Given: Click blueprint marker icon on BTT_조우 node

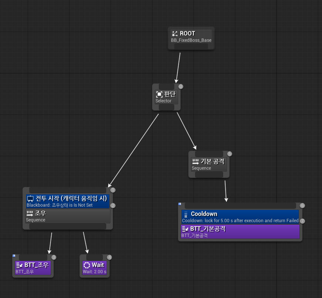Looking at the screenshot, I should (14, 255).
